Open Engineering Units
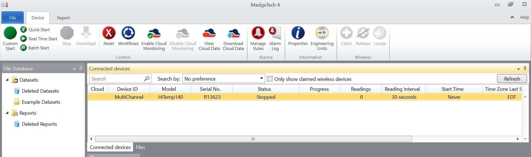The height and width of the screenshot is (157, 531). point(322,38)
